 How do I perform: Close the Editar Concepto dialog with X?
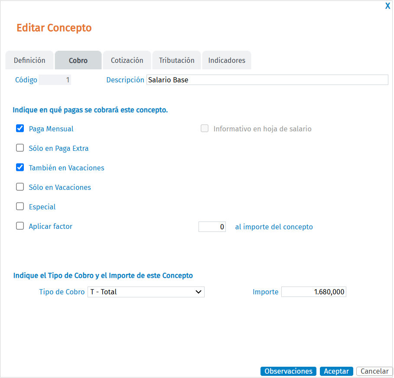click(387, 6)
